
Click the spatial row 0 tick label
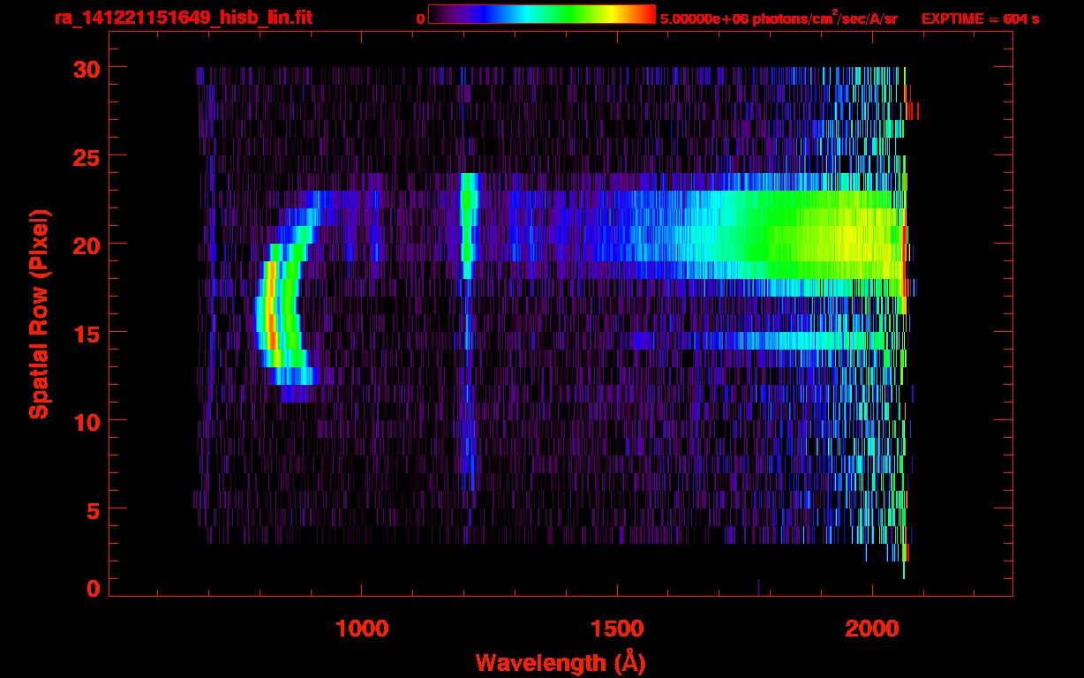click(94, 589)
